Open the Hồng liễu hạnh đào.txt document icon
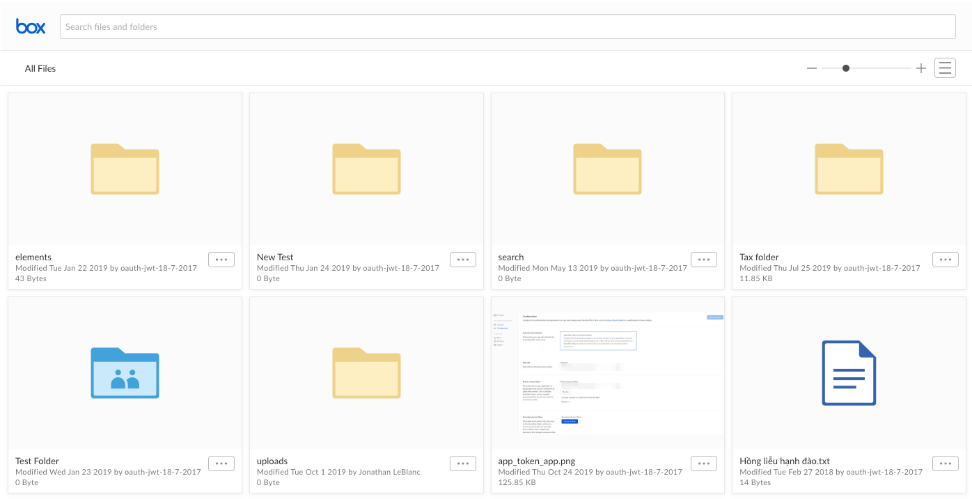The image size is (972, 499). click(849, 373)
